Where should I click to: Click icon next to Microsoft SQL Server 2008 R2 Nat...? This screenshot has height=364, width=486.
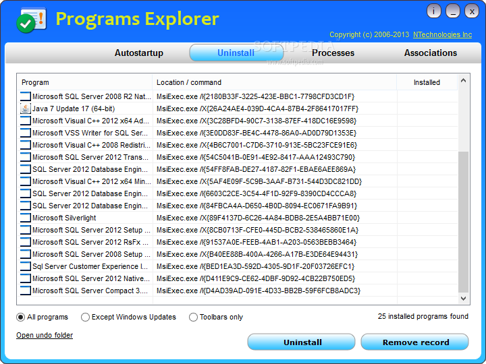(26, 96)
